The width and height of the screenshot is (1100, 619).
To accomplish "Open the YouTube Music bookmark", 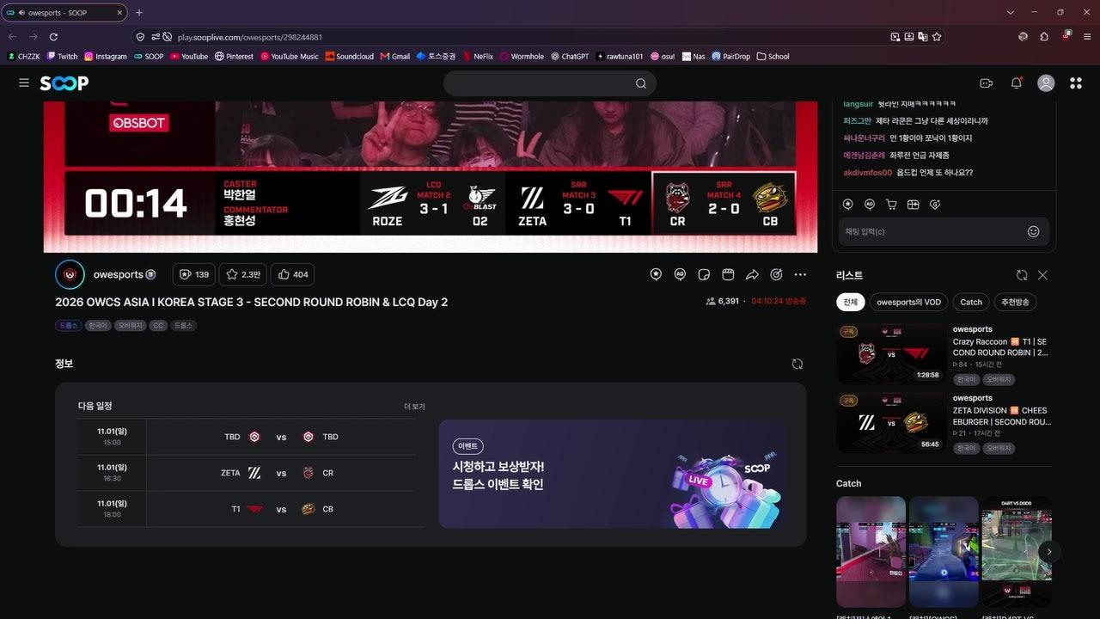I will coord(290,57).
